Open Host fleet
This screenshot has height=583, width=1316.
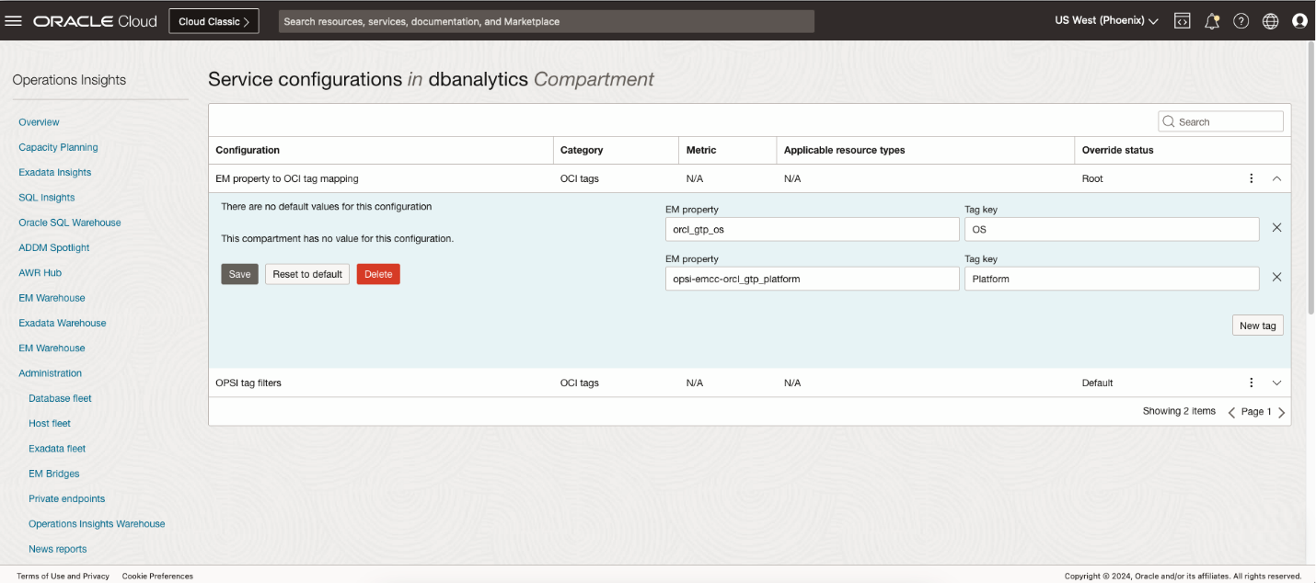tap(50, 424)
